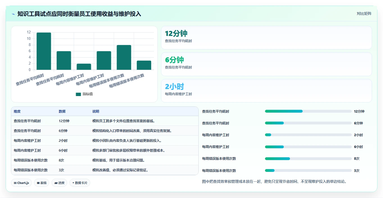Image resolution: width=383 pixels, height=198 pixels.
Task: Select the big green 6分钟 stat card
Action: click(266, 64)
